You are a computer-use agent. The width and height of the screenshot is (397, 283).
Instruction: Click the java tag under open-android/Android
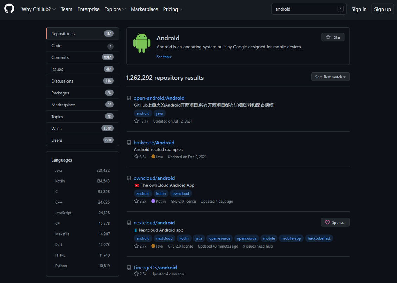click(x=160, y=113)
